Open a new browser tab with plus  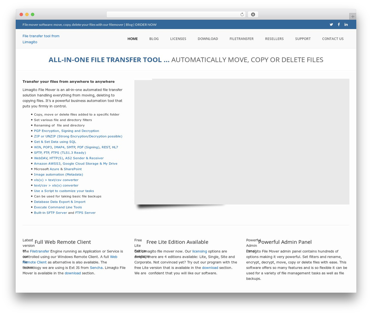click(x=353, y=17)
